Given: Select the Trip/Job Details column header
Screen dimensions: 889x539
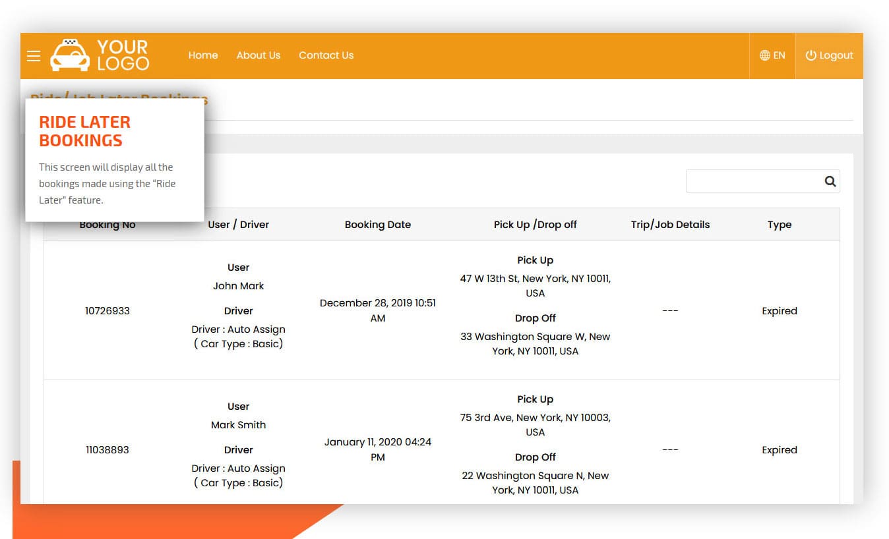Looking at the screenshot, I should point(670,225).
